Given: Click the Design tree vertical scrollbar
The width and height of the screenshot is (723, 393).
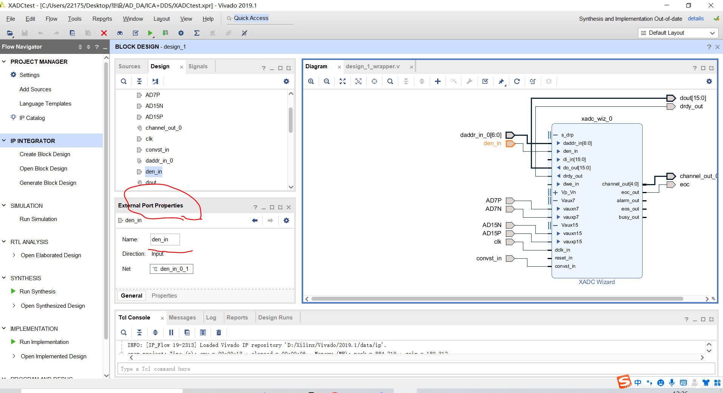Looking at the screenshot, I should [291, 120].
